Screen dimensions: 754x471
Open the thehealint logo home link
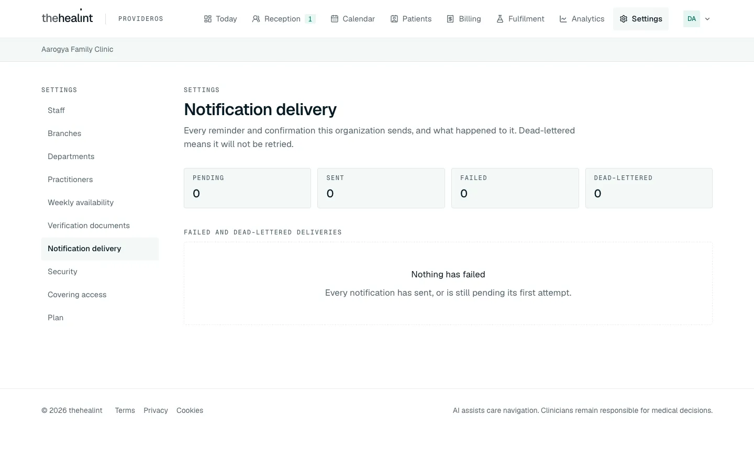[67, 18]
